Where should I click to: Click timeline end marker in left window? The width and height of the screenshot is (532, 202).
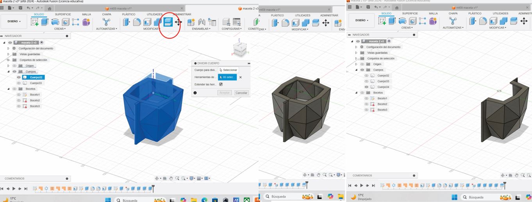tap(153, 188)
